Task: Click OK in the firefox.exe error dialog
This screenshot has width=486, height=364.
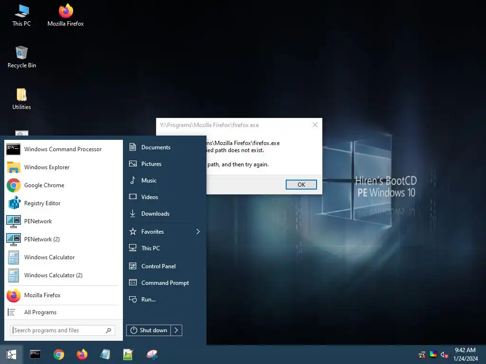Action: coord(301,184)
